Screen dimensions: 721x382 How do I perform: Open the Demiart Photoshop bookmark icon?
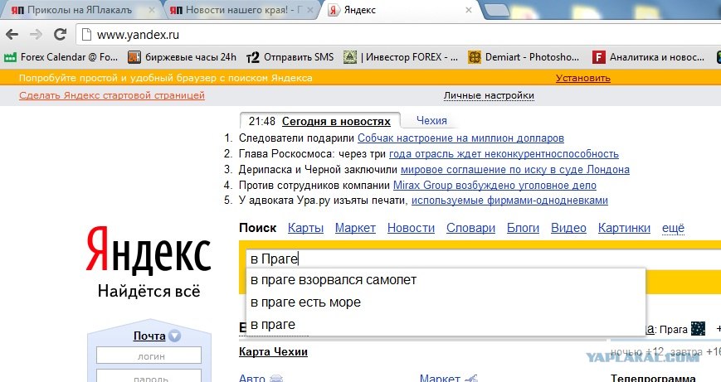[474, 57]
